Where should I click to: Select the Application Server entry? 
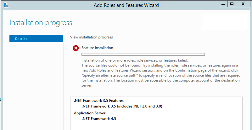pos(90,113)
